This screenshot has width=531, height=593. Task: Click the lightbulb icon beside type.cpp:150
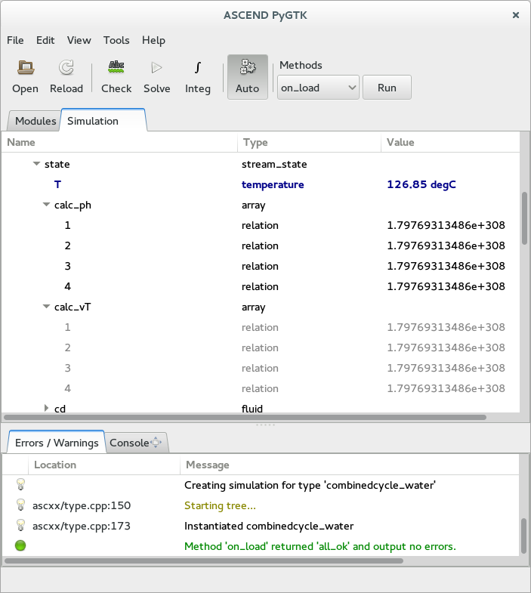click(20, 505)
